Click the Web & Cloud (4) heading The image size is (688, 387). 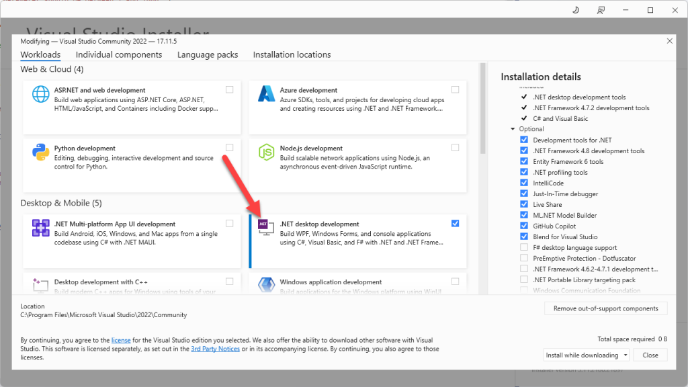[52, 69]
